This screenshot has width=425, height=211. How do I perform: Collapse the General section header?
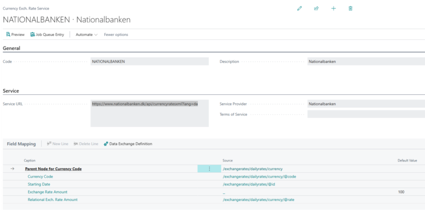coord(12,48)
